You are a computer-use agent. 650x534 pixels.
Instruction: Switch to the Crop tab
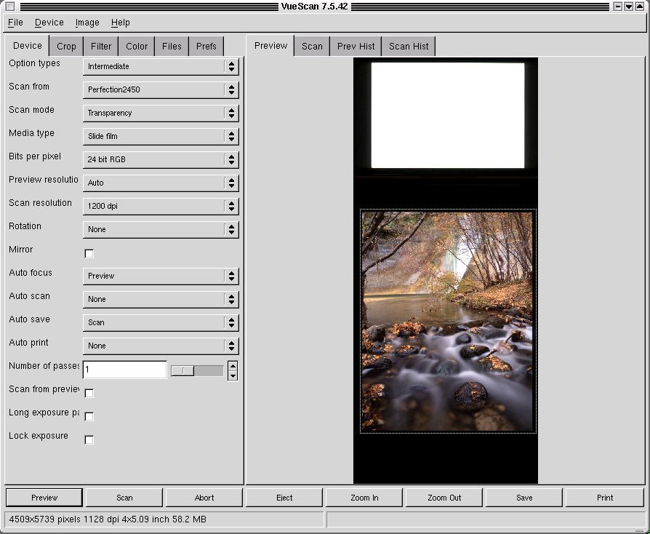pos(66,46)
